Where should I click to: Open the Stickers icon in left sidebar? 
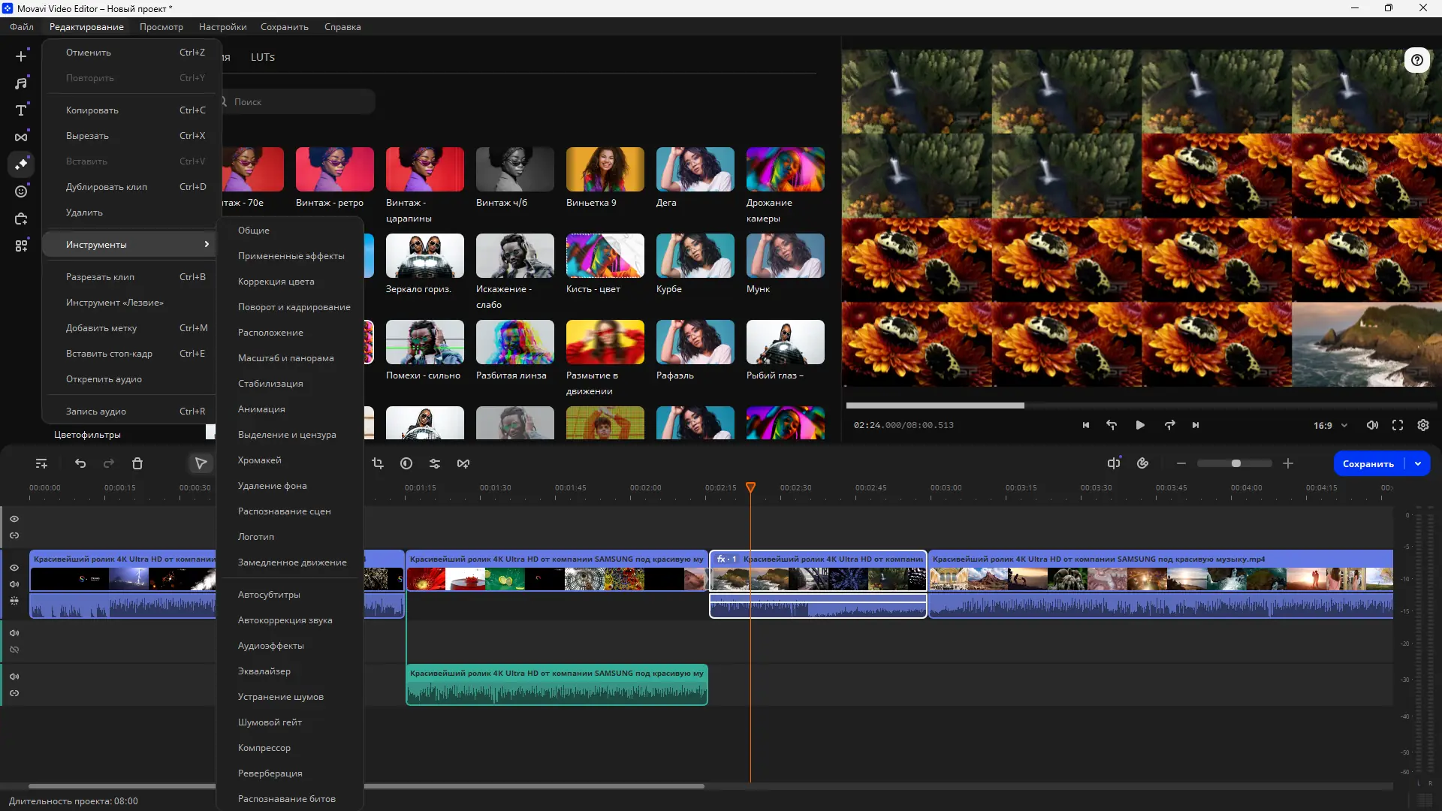21,191
